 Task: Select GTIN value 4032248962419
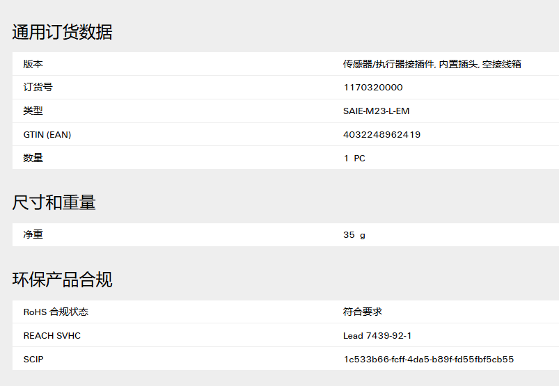click(381, 135)
